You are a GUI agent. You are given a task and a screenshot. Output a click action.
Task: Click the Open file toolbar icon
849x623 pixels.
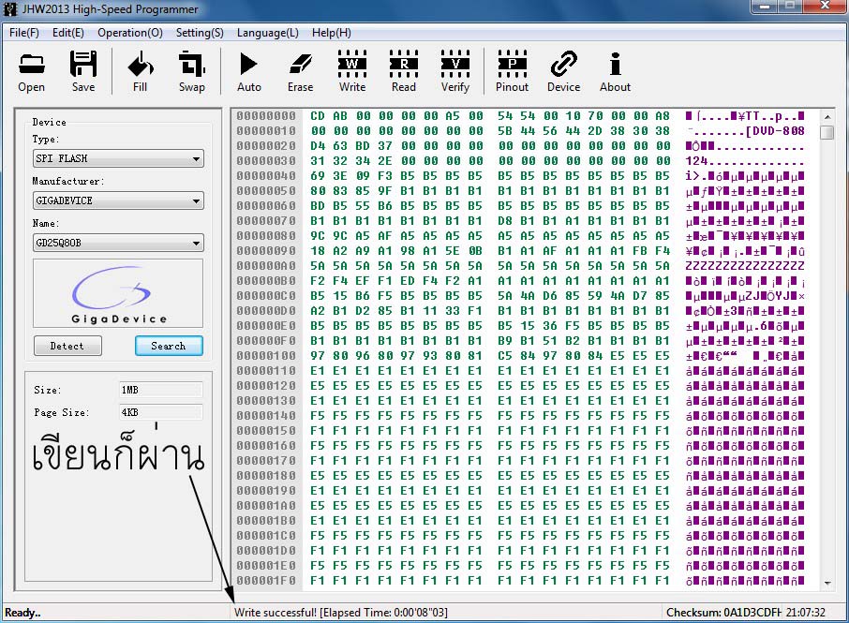tap(31, 70)
